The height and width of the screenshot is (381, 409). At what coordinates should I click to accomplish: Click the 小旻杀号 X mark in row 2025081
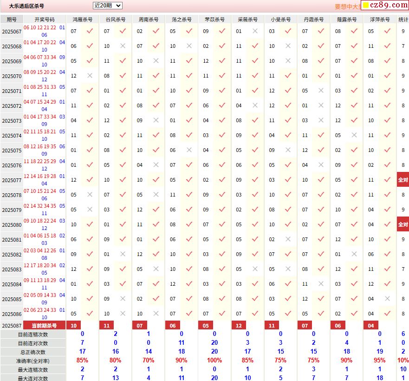coord(288,239)
